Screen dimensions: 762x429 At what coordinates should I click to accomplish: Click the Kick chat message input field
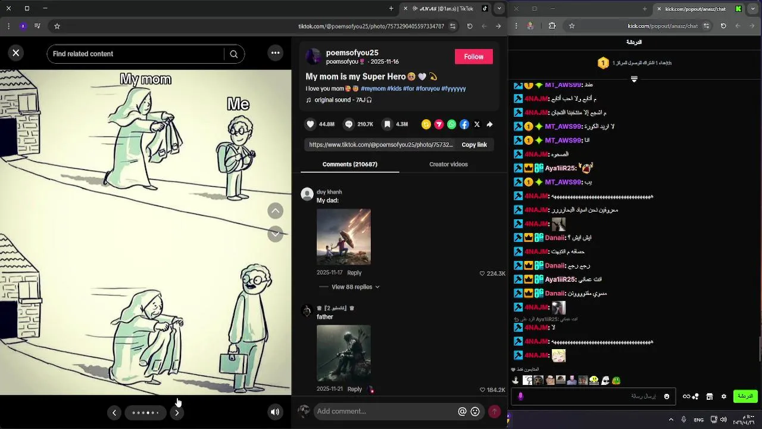click(x=593, y=397)
